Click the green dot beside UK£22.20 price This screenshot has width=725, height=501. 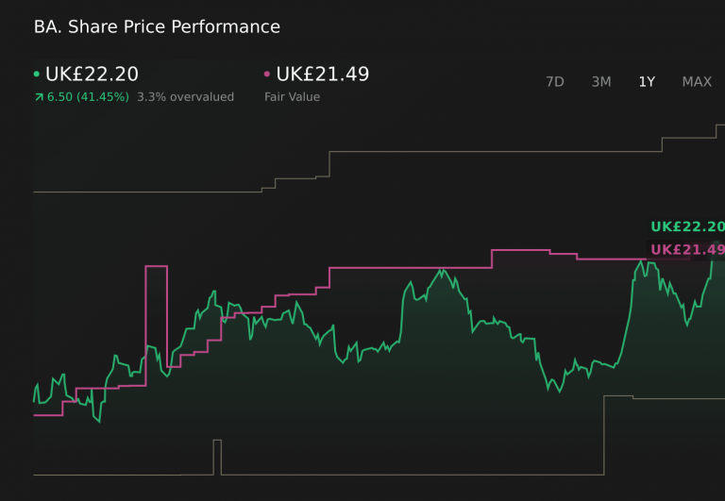(37, 75)
